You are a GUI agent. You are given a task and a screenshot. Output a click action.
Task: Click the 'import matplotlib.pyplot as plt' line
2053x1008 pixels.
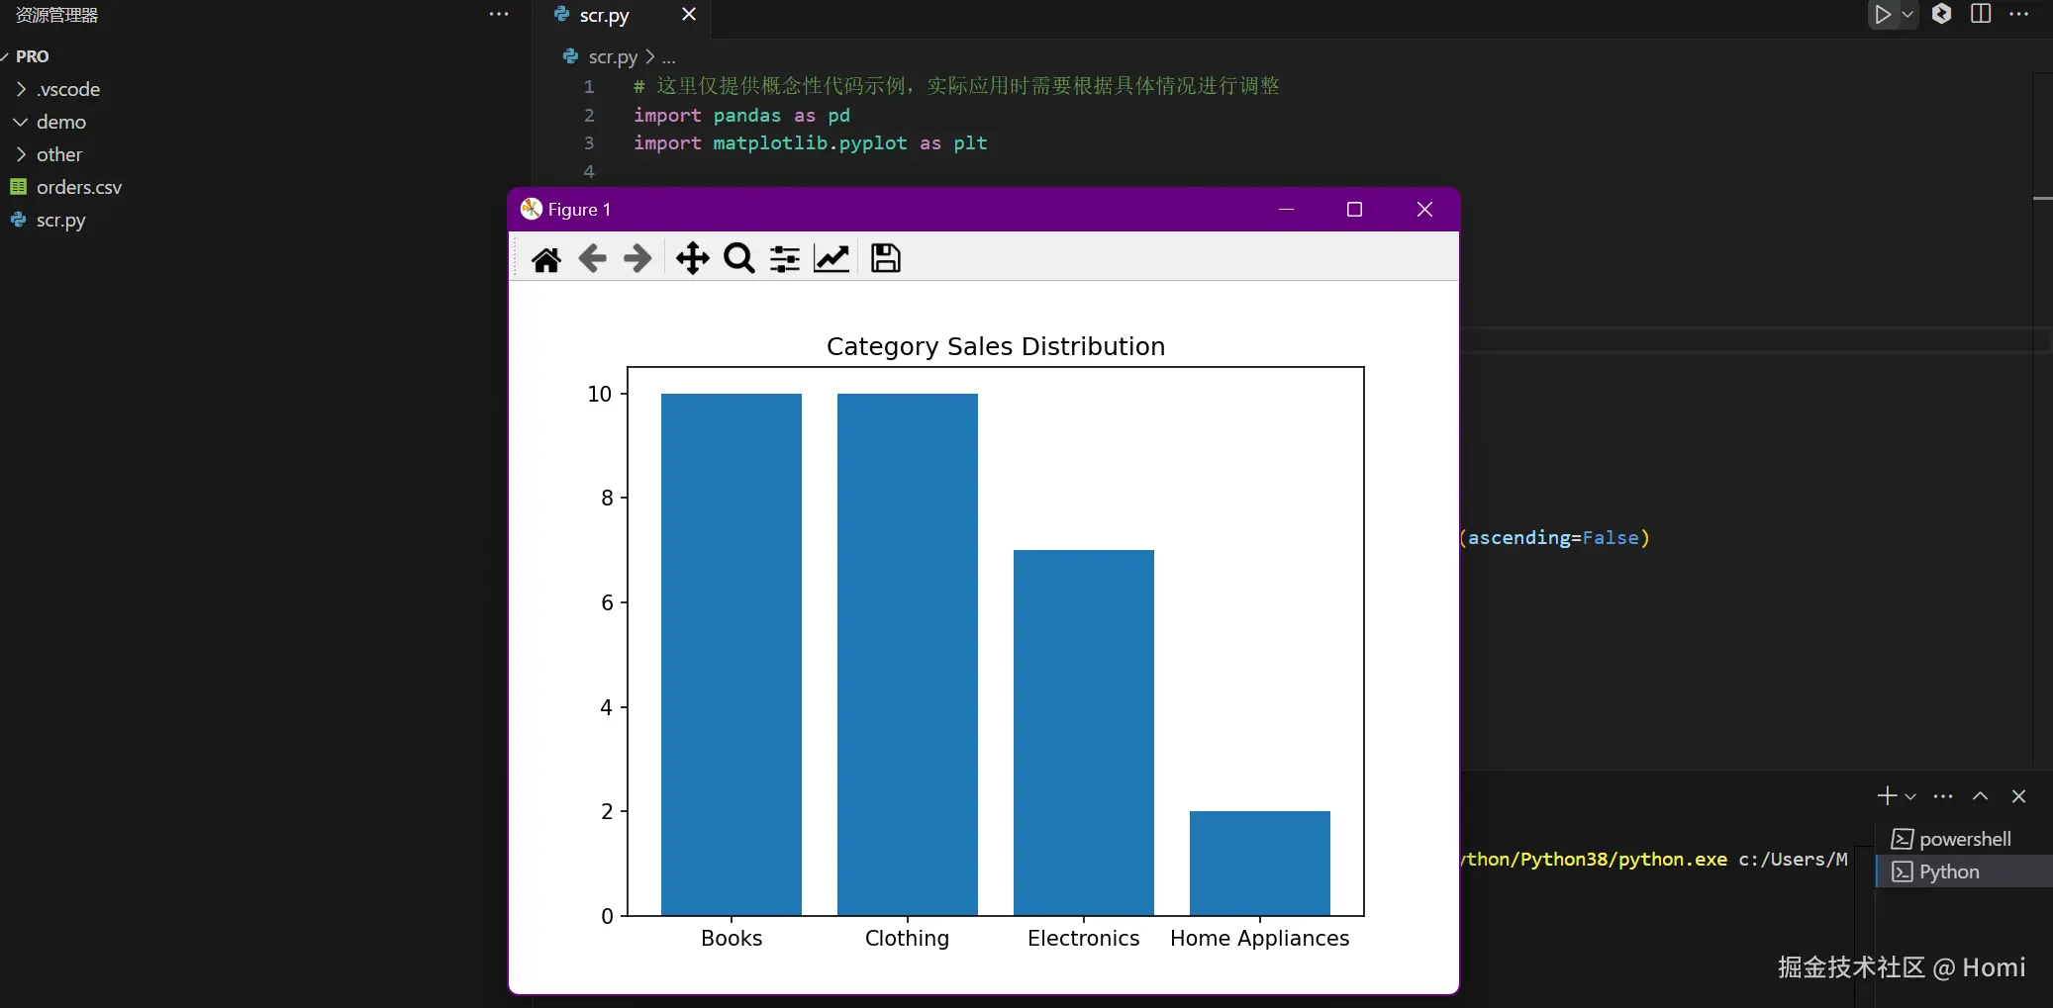pos(810,142)
